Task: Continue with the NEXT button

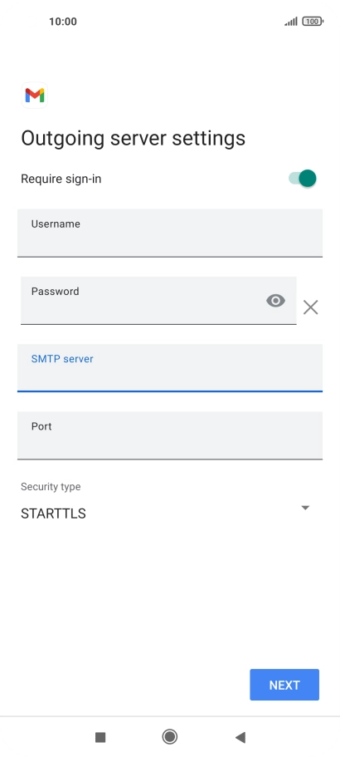Action: [284, 685]
